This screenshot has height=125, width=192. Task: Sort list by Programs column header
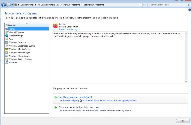[27, 25]
